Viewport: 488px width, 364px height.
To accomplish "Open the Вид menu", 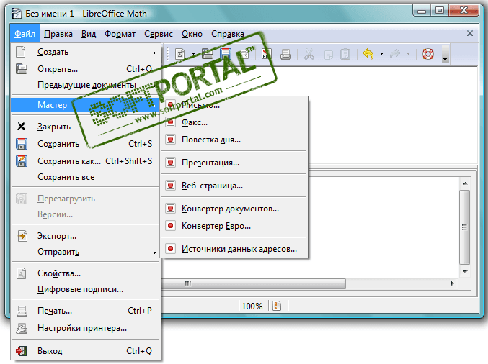I will [x=89, y=34].
